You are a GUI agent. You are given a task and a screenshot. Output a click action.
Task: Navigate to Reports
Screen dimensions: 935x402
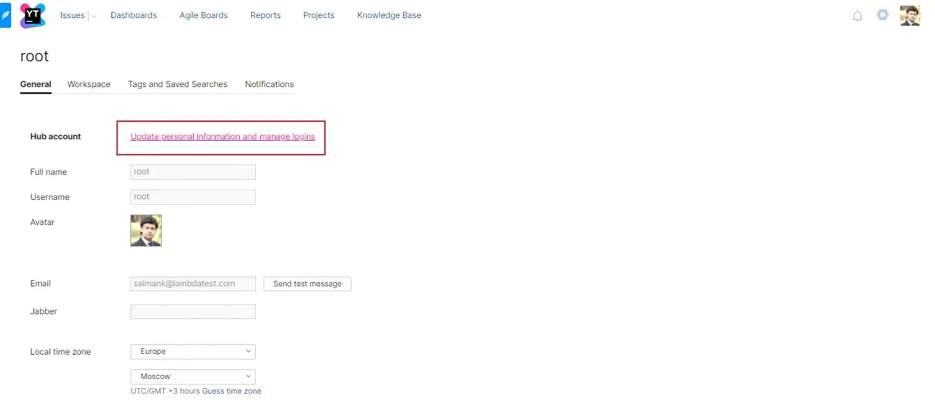pos(266,15)
